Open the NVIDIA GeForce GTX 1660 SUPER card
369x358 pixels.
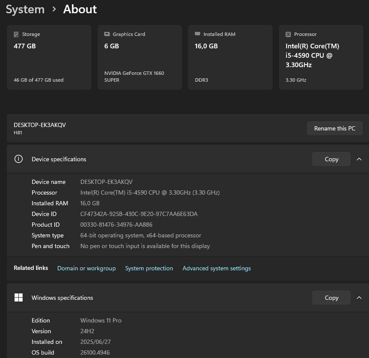[140, 57]
